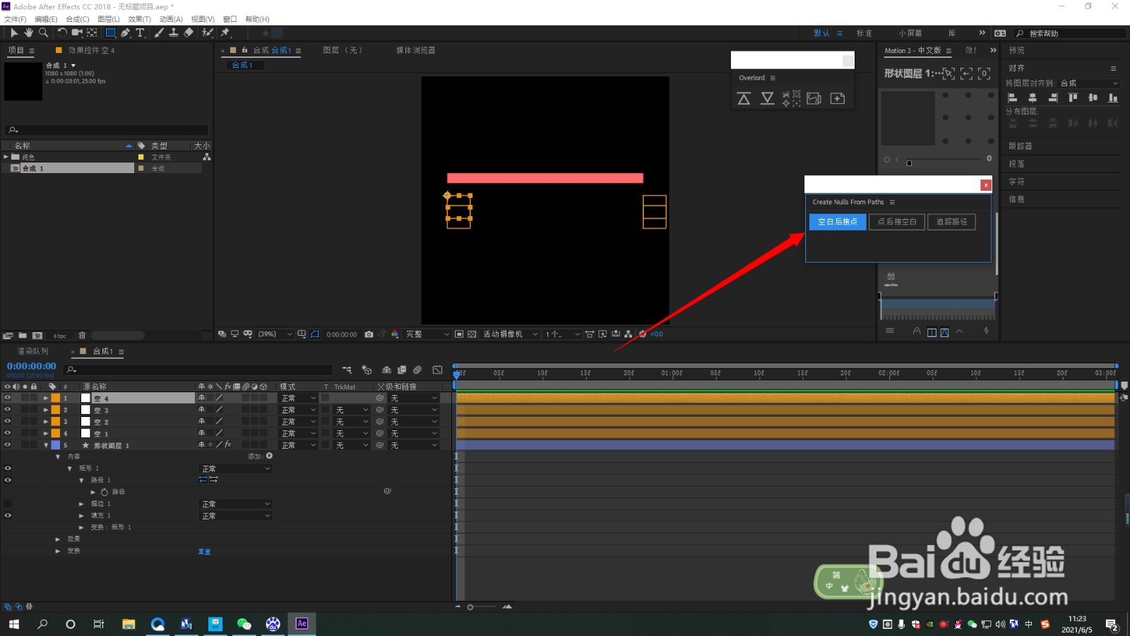Open the composition mini-flowchart icon in timeline
Screen dimensions: 1130x636
pyautogui.click(x=347, y=370)
